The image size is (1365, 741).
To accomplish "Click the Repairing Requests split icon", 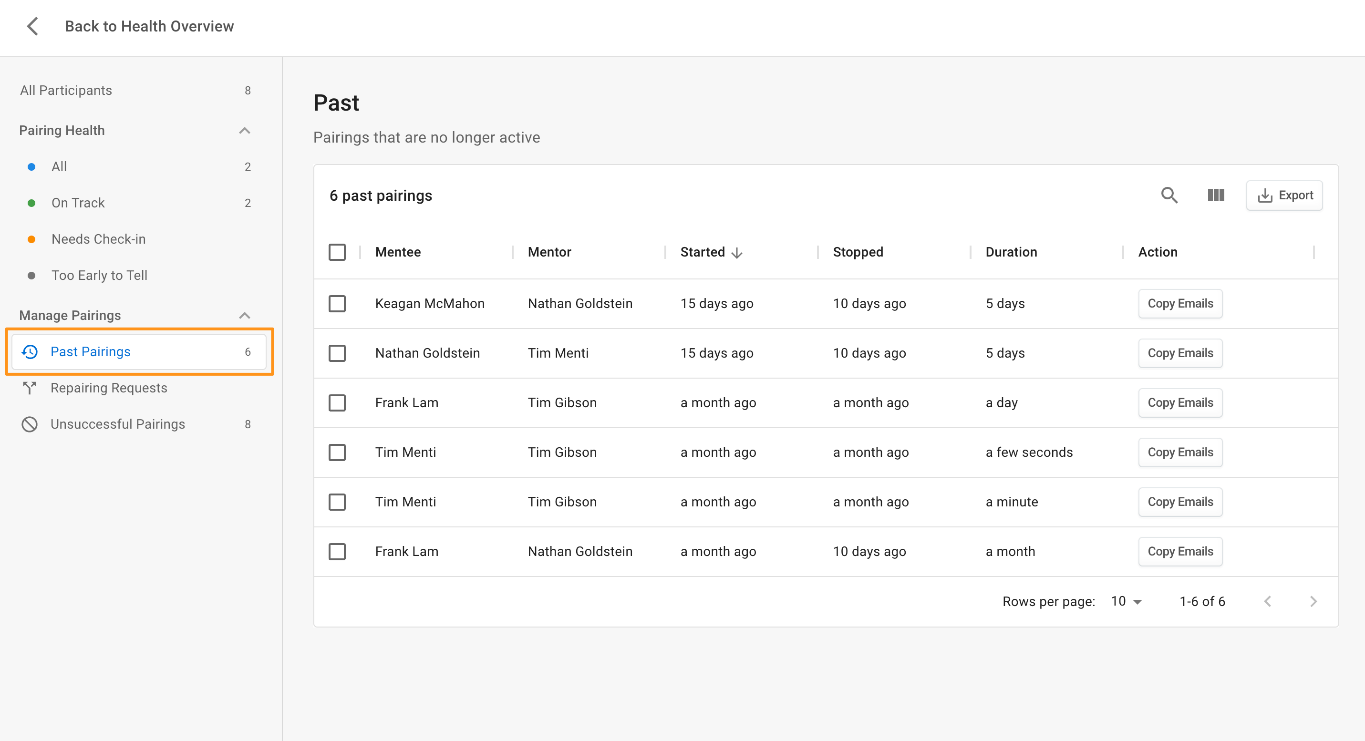I will [x=30, y=388].
